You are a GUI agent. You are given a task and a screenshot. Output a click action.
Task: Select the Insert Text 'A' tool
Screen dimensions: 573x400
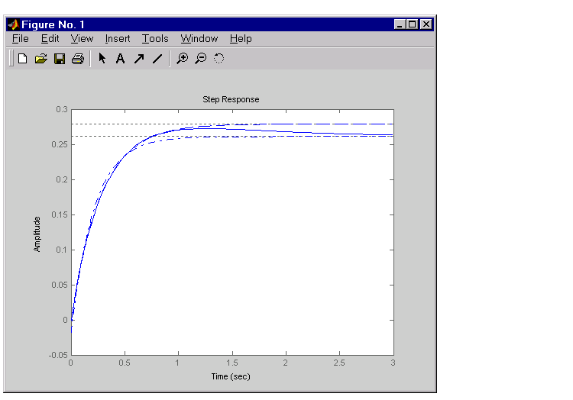pos(120,59)
